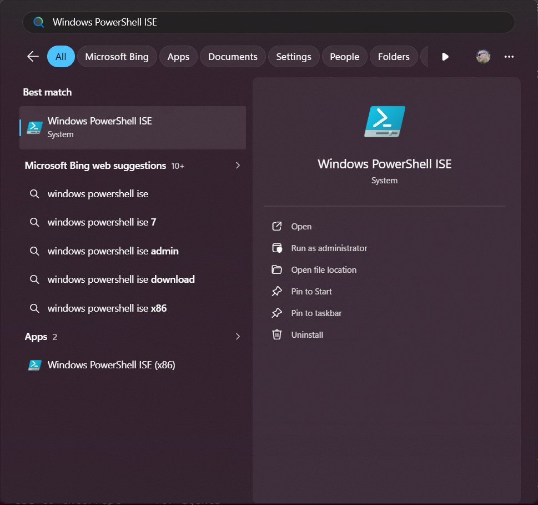Image resolution: width=538 pixels, height=505 pixels.
Task: Click the search text input field
Action: [268, 22]
